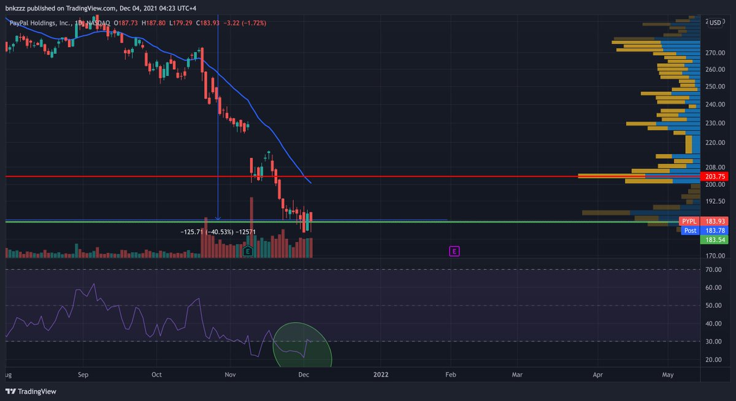The image size is (736, 401).
Task: Click the 220.00 price axis label
Action: [715, 143]
